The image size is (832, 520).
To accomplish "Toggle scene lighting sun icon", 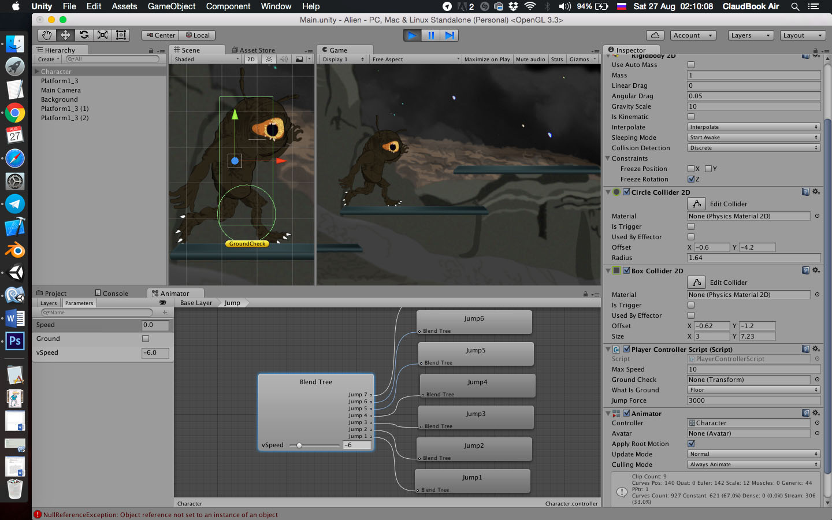I will pos(269,60).
